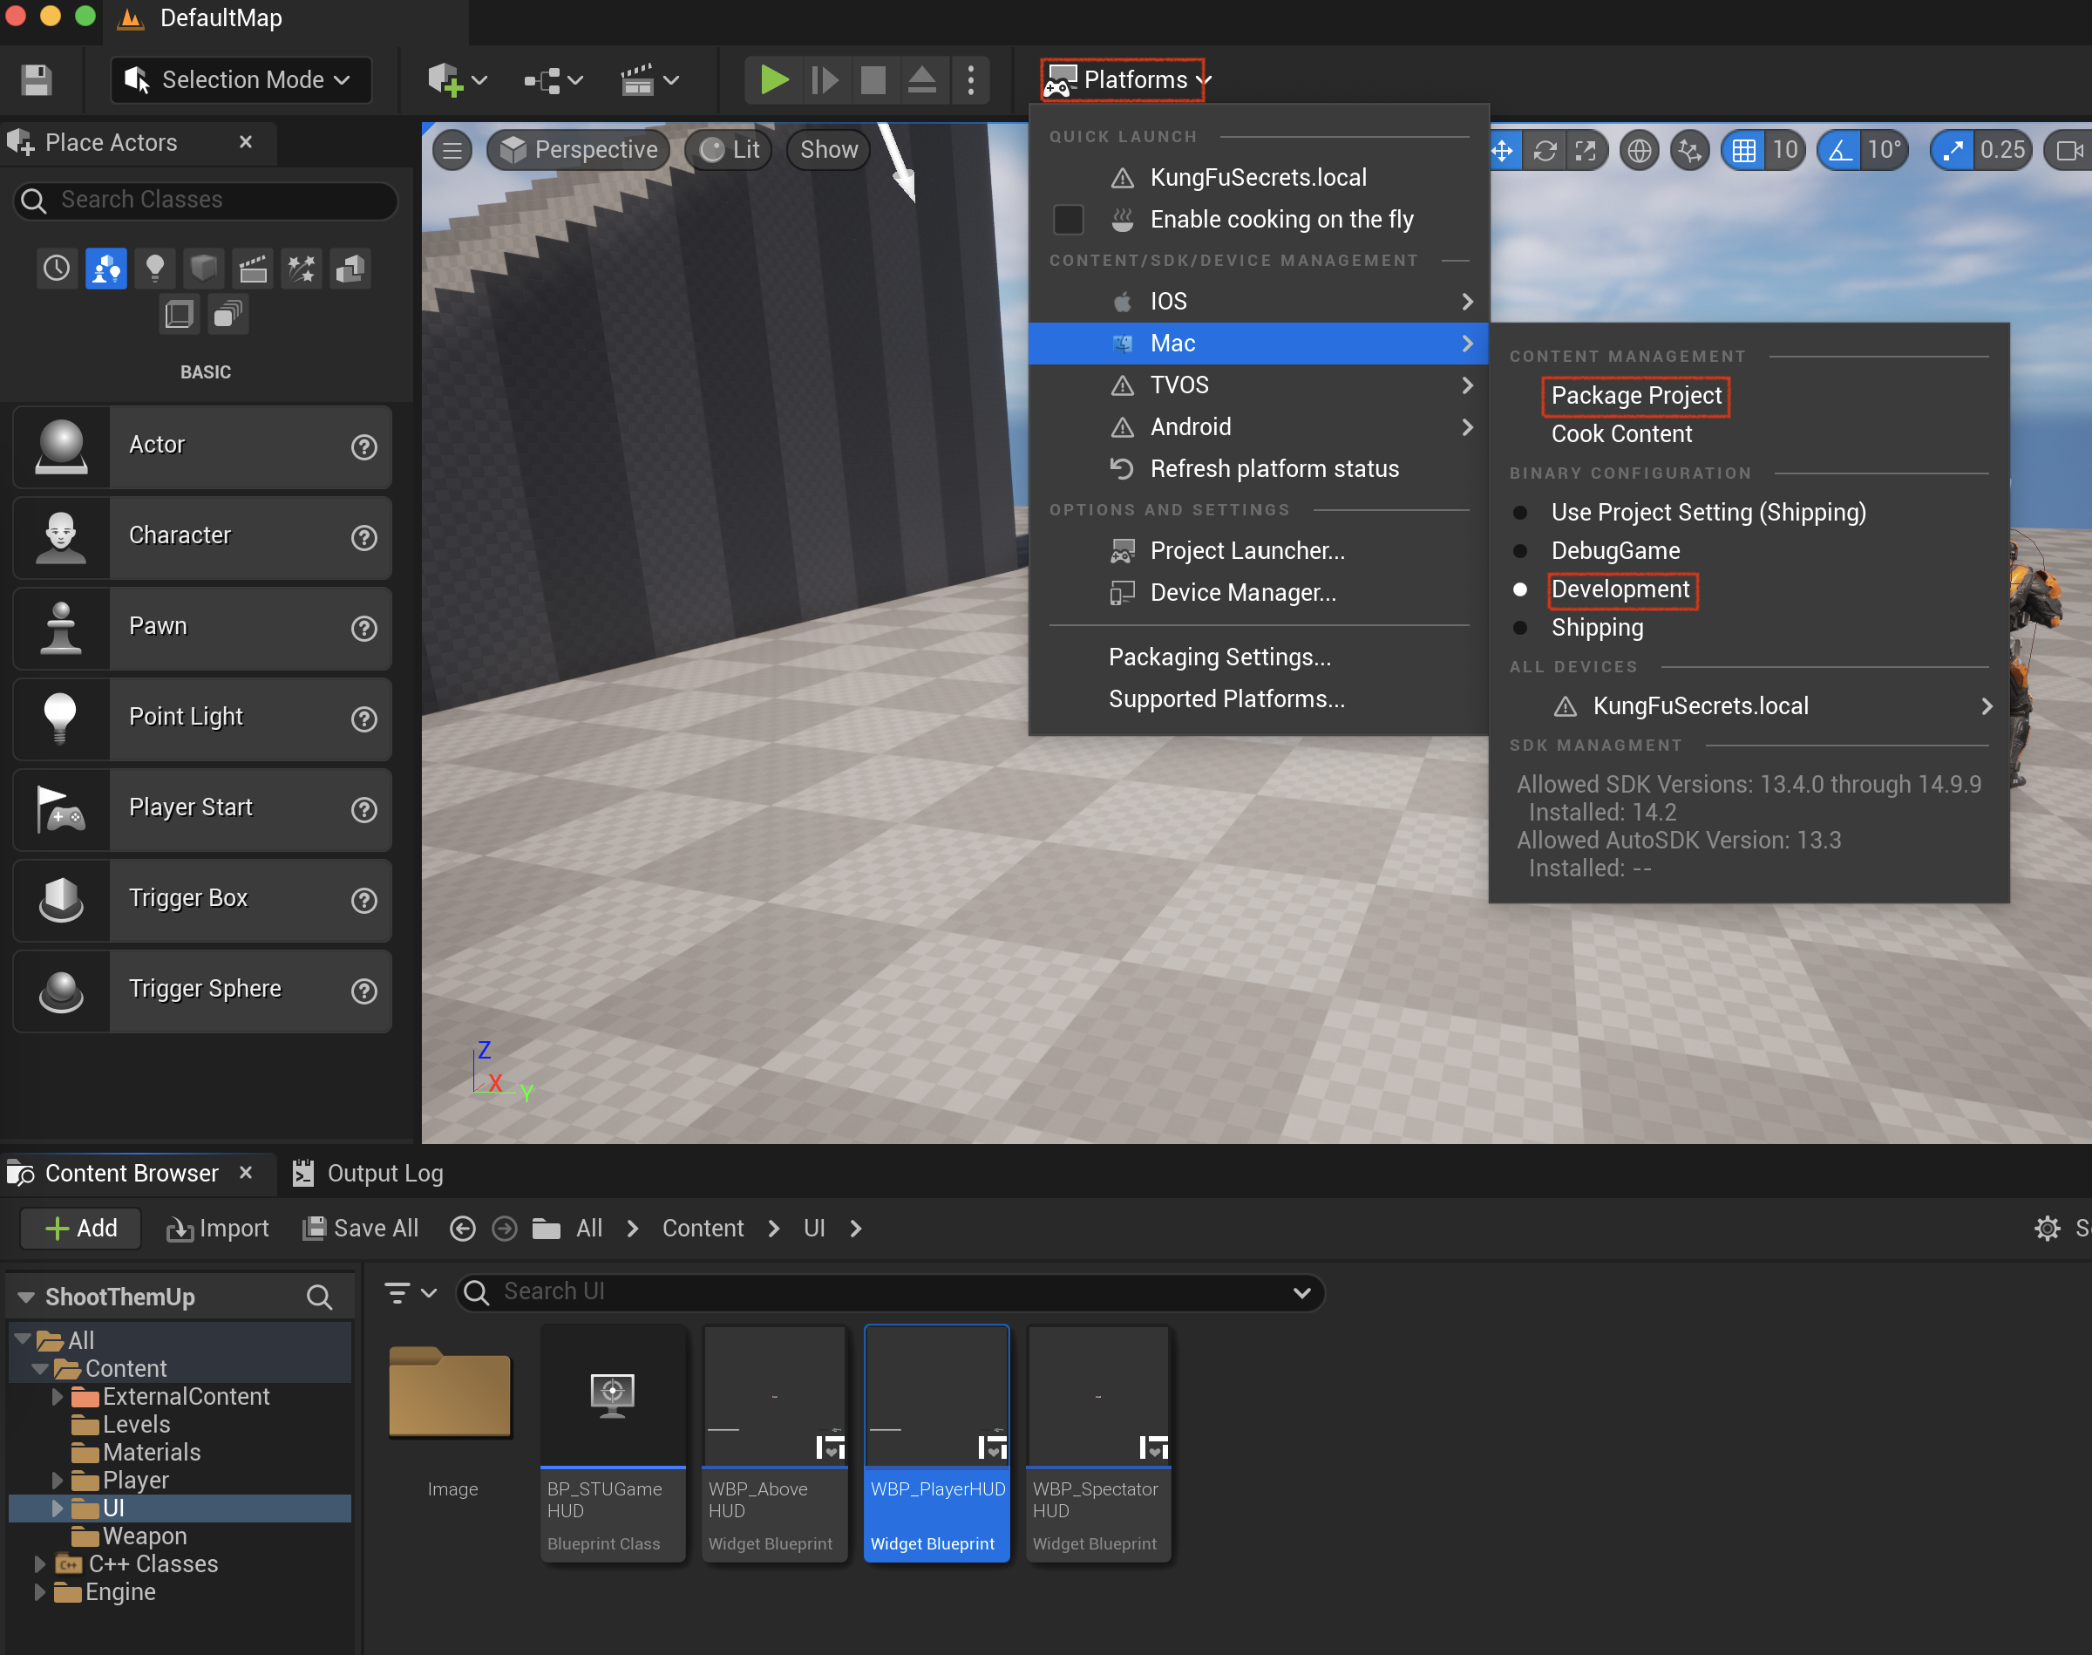2092x1655 pixels.
Task: Expand the ExternalContent folder tree arrow
Action: pyautogui.click(x=56, y=1396)
